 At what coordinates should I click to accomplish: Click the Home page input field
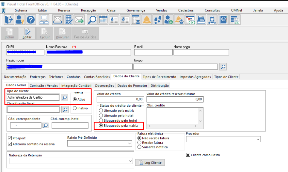tap(201, 52)
